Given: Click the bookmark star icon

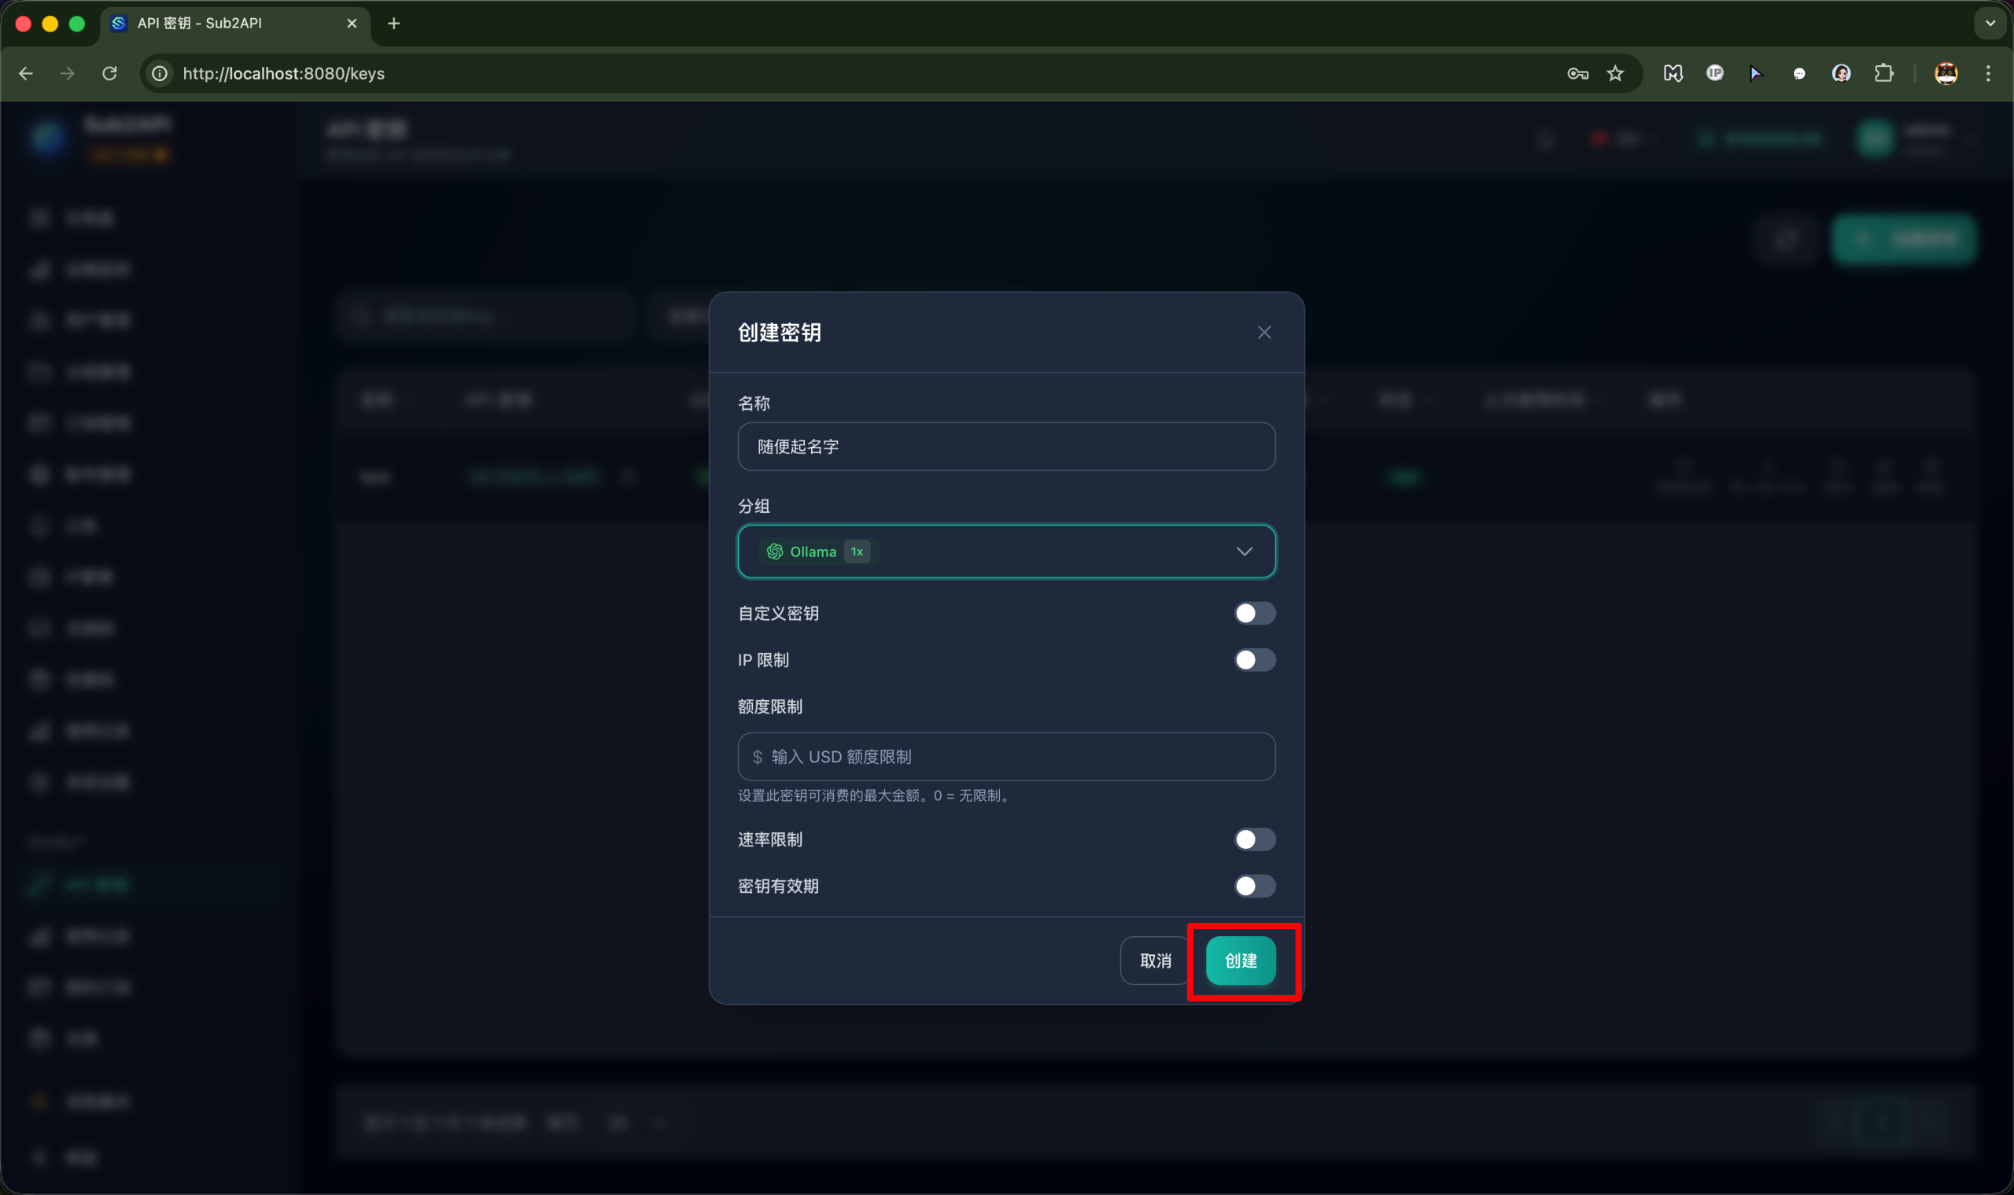Looking at the screenshot, I should point(1615,73).
